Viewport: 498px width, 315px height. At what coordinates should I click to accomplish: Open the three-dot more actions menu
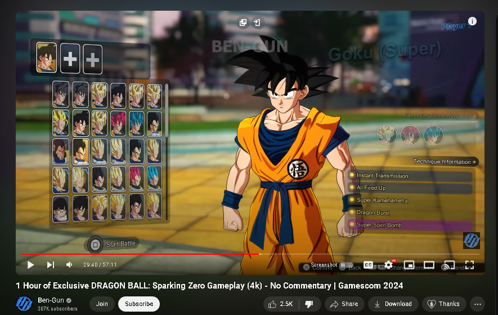coord(477,304)
